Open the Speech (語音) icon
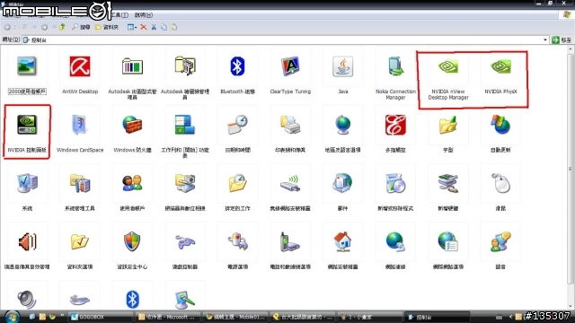 pos(500,241)
